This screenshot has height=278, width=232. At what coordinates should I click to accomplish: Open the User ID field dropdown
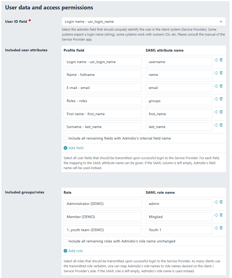(144, 21)
